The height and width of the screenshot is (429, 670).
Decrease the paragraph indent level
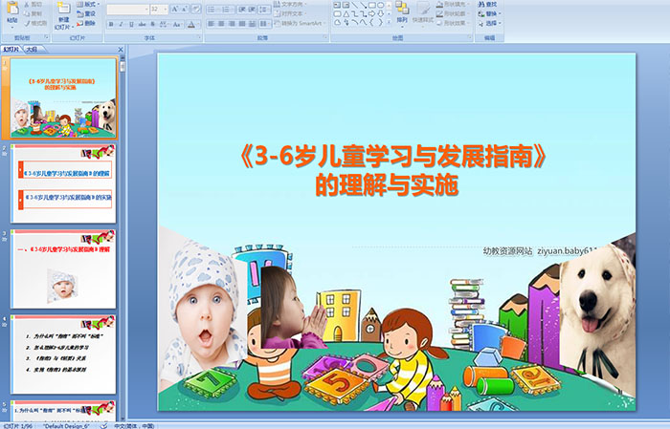click(x=241, y=9)
